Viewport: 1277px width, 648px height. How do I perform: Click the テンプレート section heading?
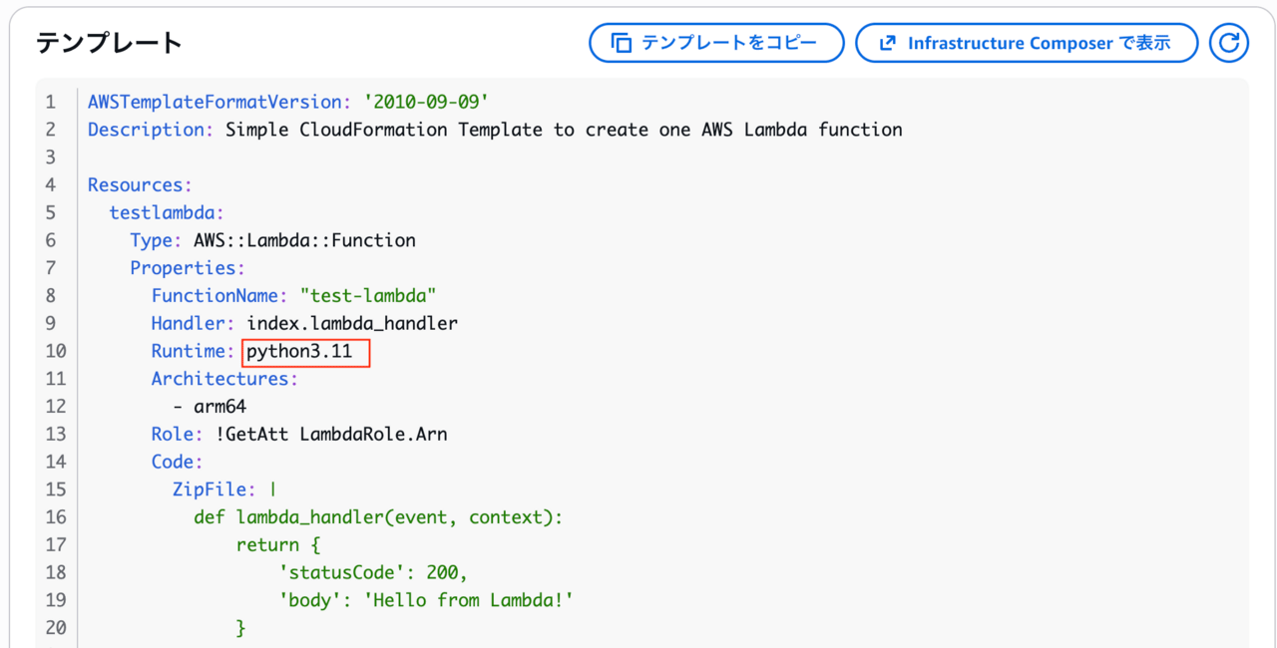pyautogui.click(x=110, y=43)
